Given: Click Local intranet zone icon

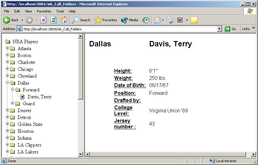Looking at the screenshot, I should pos(212,161).
